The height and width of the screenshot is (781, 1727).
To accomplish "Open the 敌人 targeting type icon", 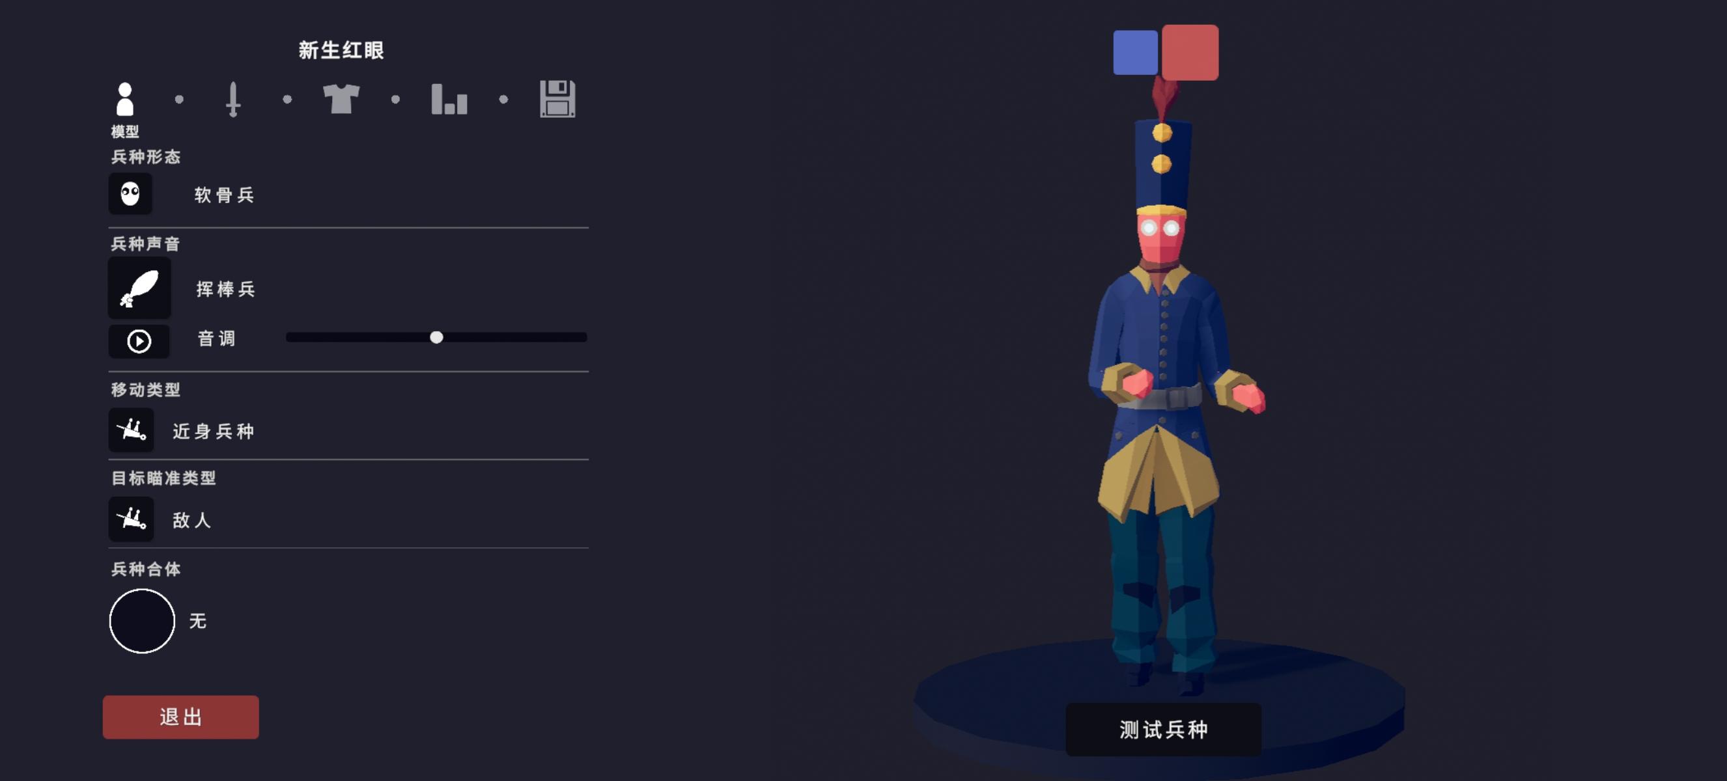I will pos(132,519).
